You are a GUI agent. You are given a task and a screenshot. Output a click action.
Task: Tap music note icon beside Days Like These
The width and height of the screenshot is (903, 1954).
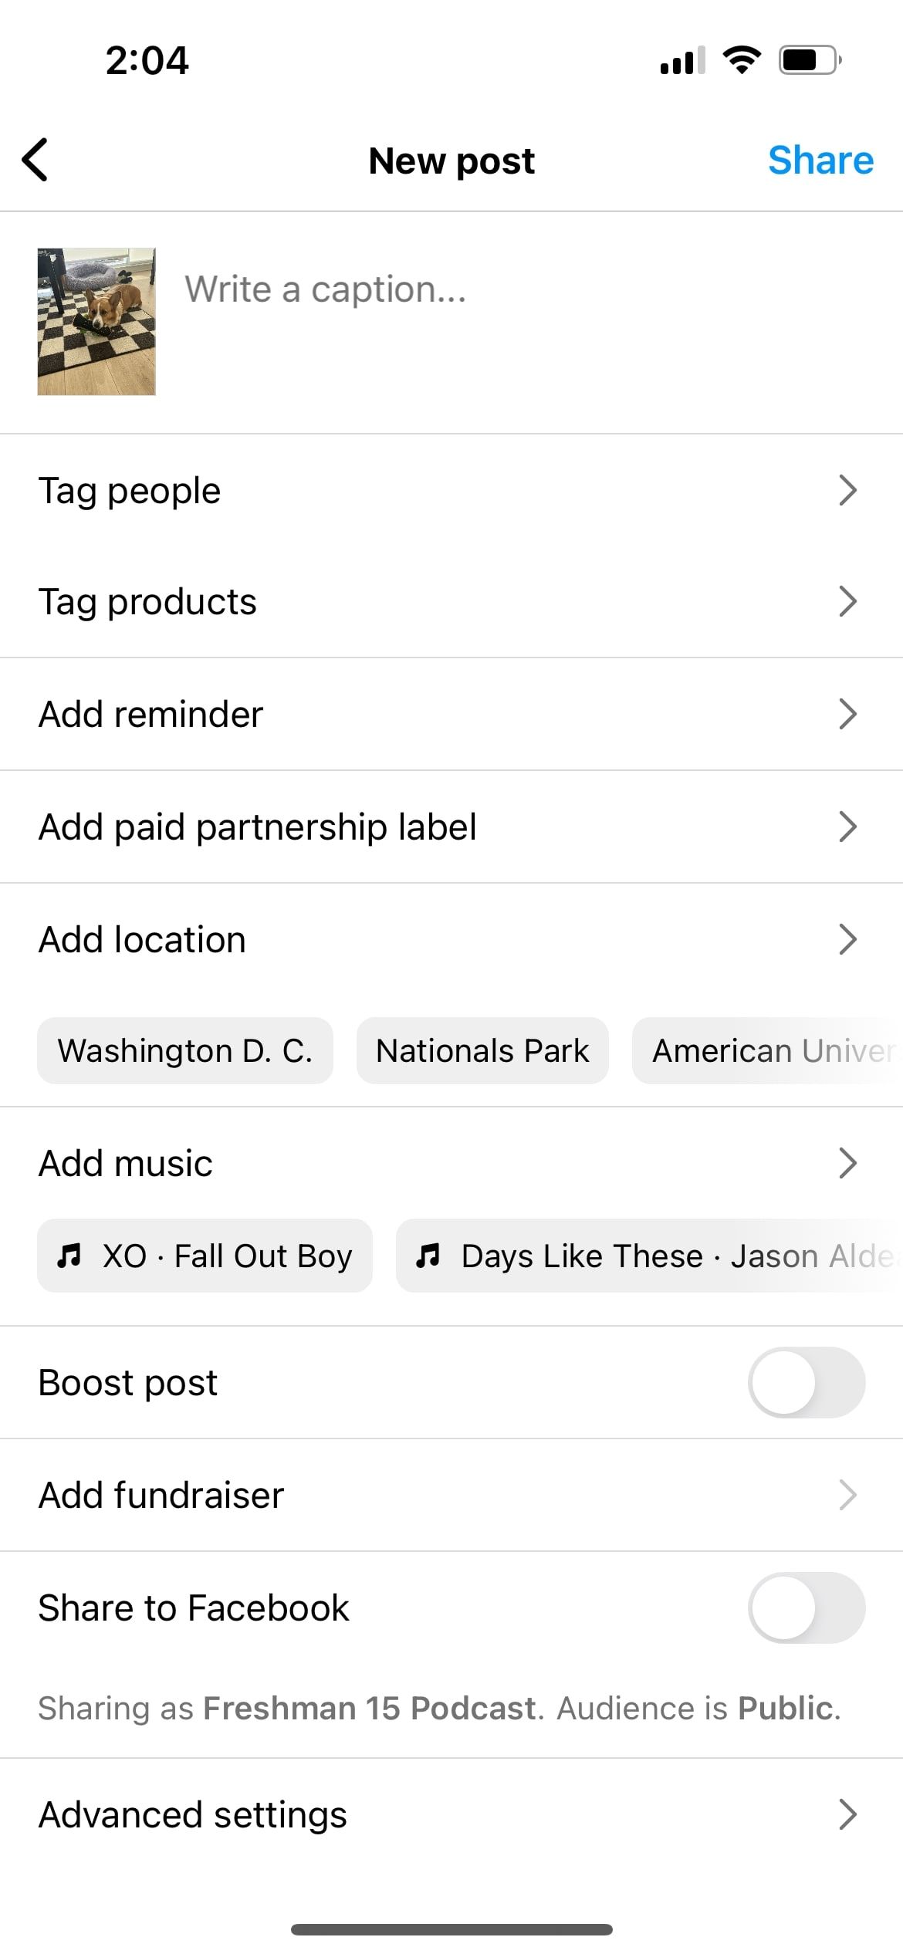[x=428, y=1256]
